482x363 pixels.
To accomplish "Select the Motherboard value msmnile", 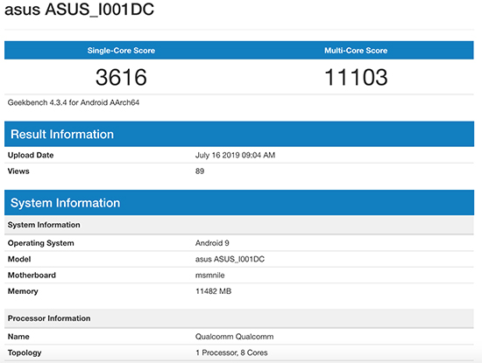I will pos(210,276).
